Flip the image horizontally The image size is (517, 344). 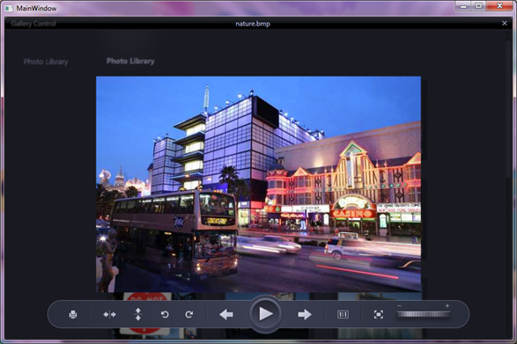[109, 315]
